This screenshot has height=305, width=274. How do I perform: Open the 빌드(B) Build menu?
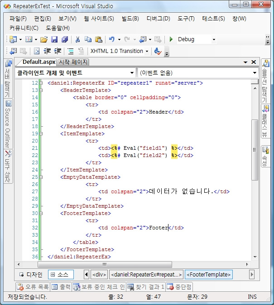tap(130, 19)
